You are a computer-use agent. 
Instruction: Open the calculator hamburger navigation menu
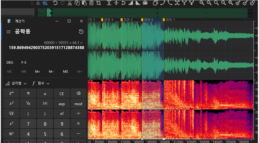pyautogui.click(x=9, y=32)
